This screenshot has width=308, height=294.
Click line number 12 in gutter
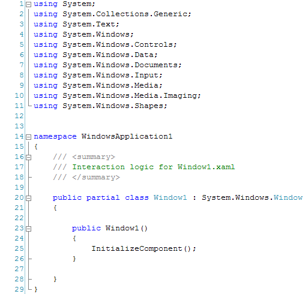[x=19, y=116]
